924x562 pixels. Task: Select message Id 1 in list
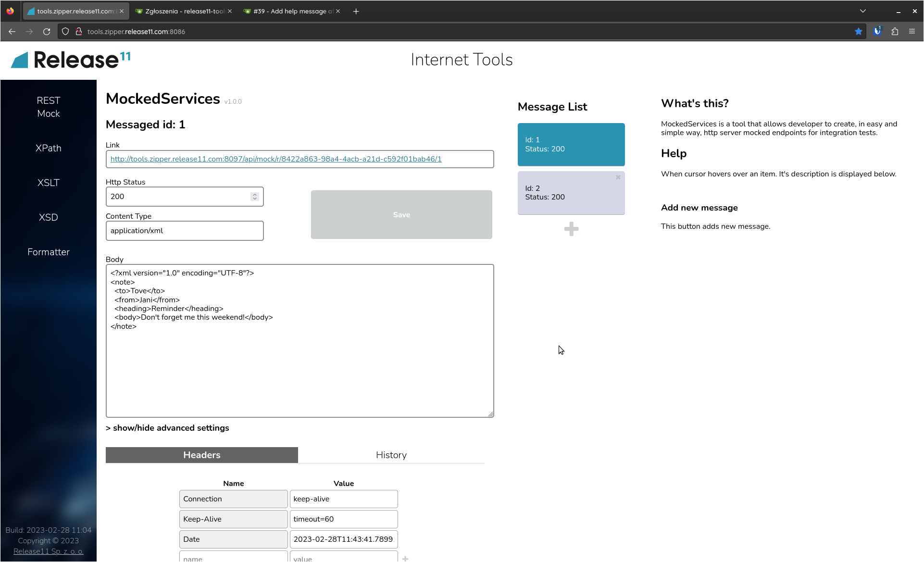[571, 145]
